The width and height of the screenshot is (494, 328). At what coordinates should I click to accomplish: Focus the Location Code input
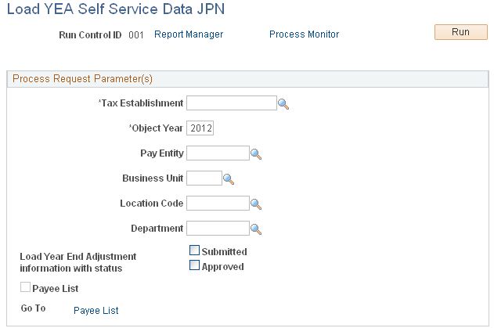point(218,204)
